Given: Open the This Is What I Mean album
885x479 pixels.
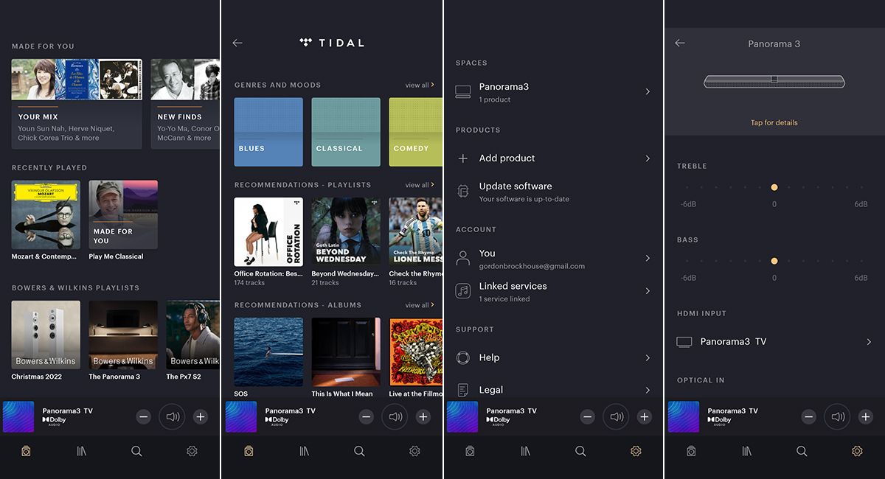Looking at the screenshot, I should [346, 352].
